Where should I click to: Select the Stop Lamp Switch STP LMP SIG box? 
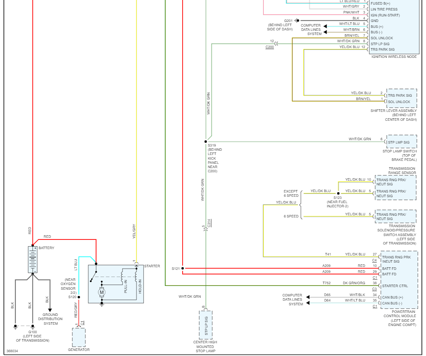click(402, 141)
